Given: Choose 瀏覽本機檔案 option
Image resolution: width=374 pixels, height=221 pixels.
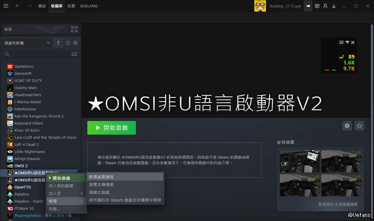Looking at the screenshot, I should coord(125,185).
